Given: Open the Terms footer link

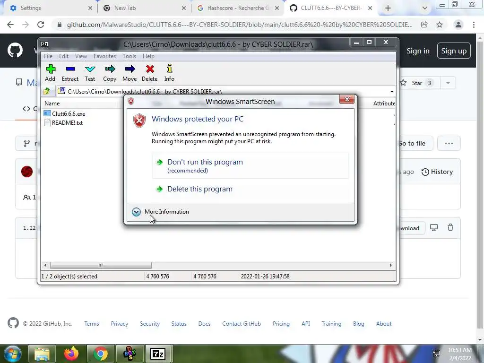Looking at the screenshot, I should [x=92, y=324].
